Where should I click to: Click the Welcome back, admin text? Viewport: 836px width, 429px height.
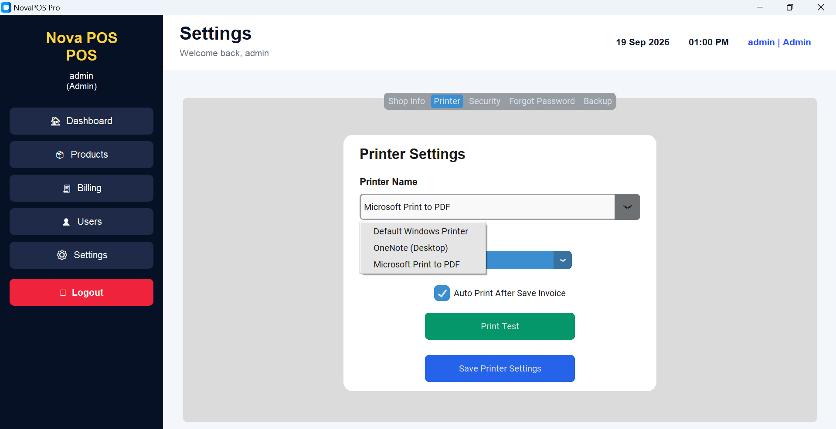[224, 53]
